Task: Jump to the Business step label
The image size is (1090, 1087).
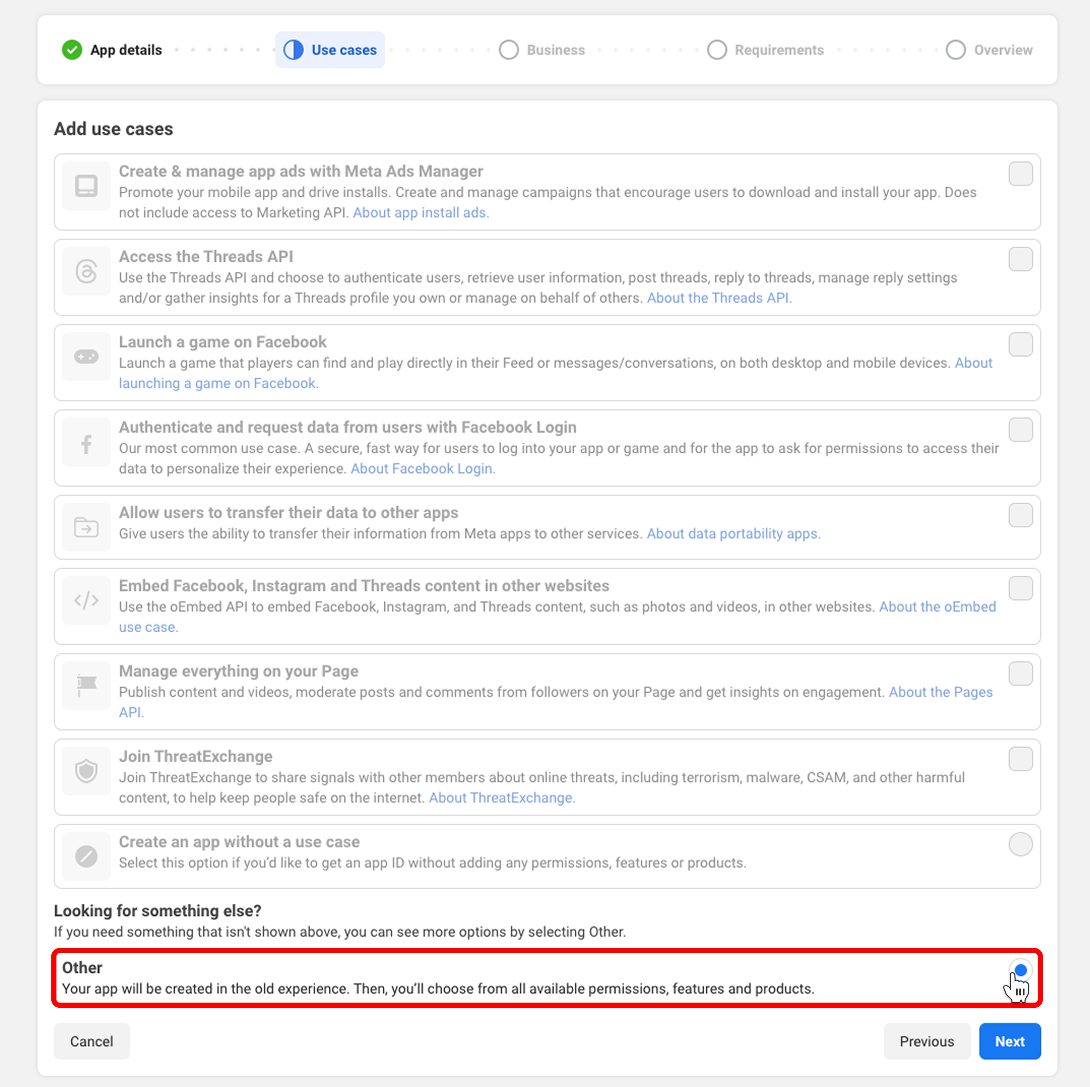Action: tap(556, 50)
